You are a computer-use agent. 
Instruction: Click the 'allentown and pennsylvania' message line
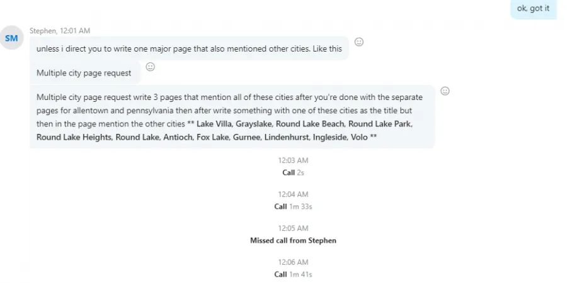(224, 111)
